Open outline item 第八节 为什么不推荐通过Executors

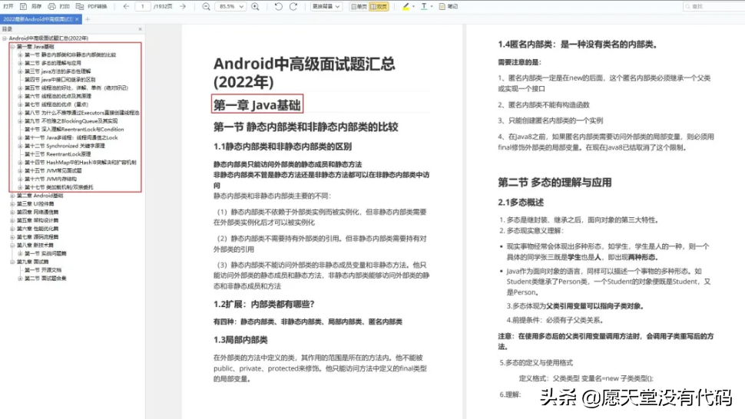pos(81,113)
